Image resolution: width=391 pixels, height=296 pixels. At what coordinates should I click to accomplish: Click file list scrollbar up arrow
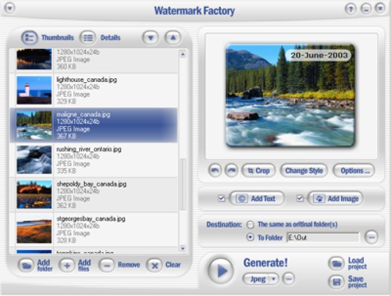click(183, 54)
